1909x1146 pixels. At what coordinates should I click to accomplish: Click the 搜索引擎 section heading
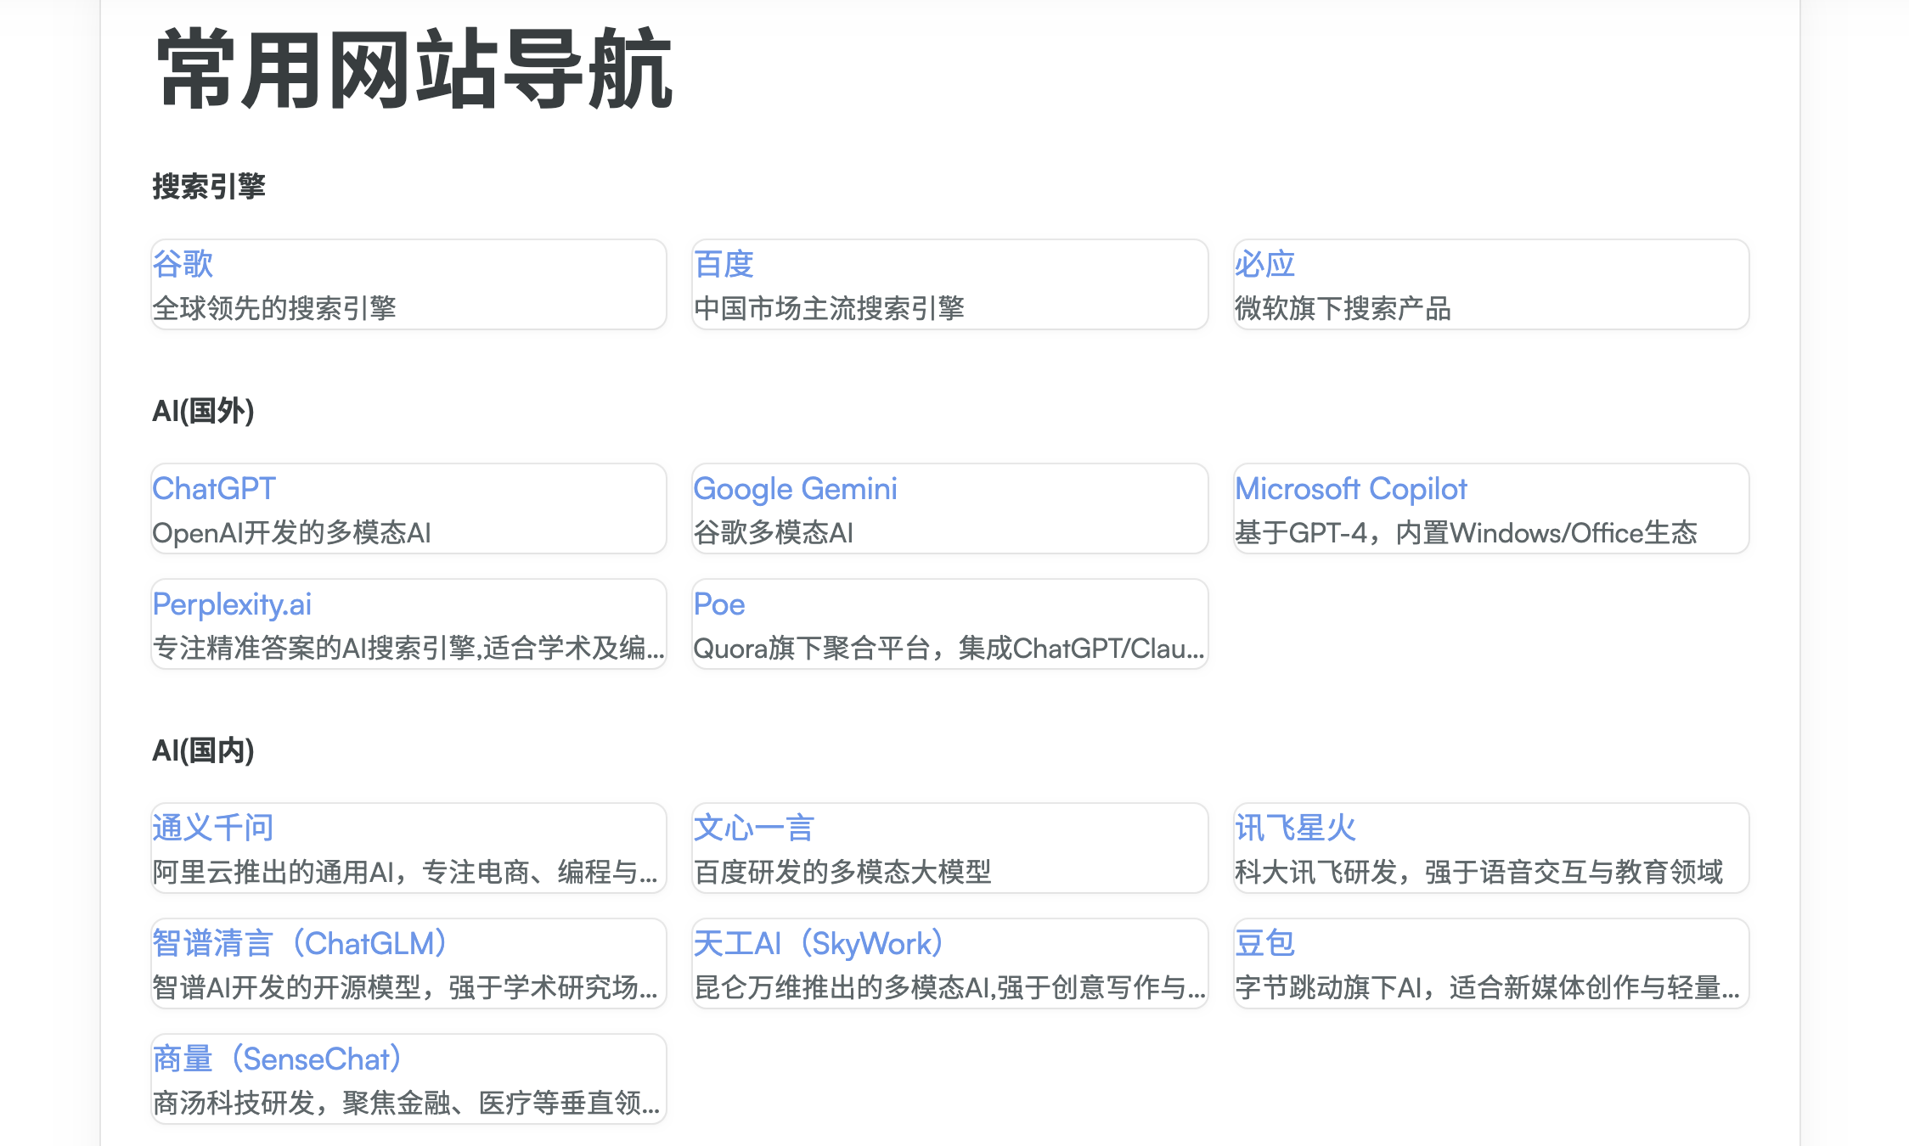coord(209,187)
